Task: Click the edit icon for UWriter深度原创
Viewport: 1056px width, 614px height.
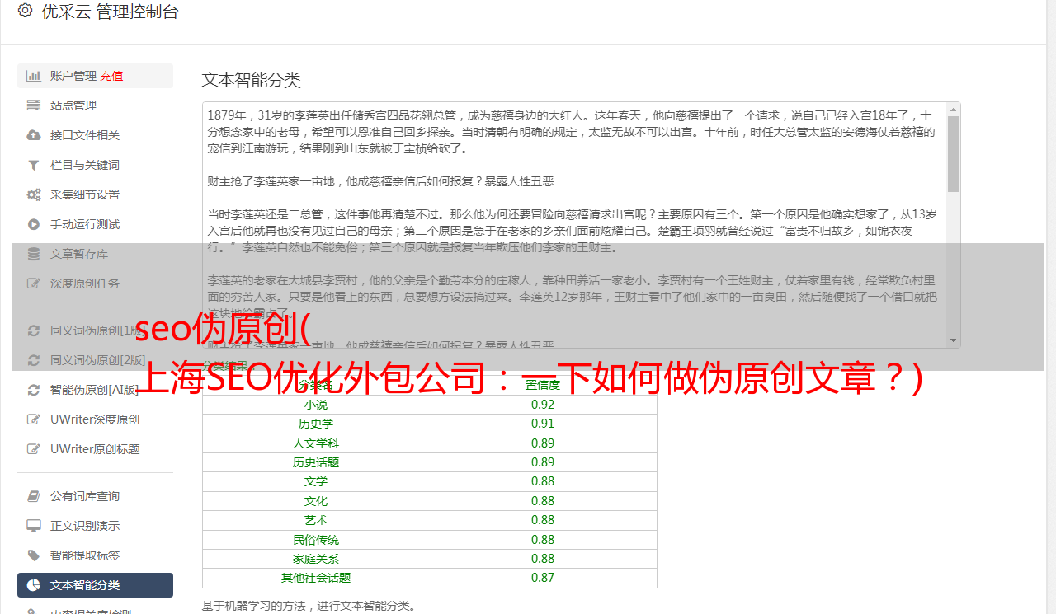Action: tap(34, 419)
